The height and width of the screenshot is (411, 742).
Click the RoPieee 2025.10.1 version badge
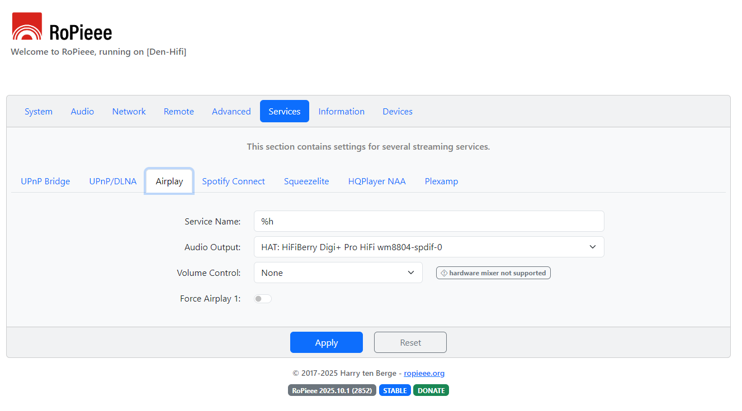(x=332, y=390)
